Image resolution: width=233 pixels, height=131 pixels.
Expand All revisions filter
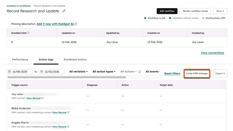(79, 71)
